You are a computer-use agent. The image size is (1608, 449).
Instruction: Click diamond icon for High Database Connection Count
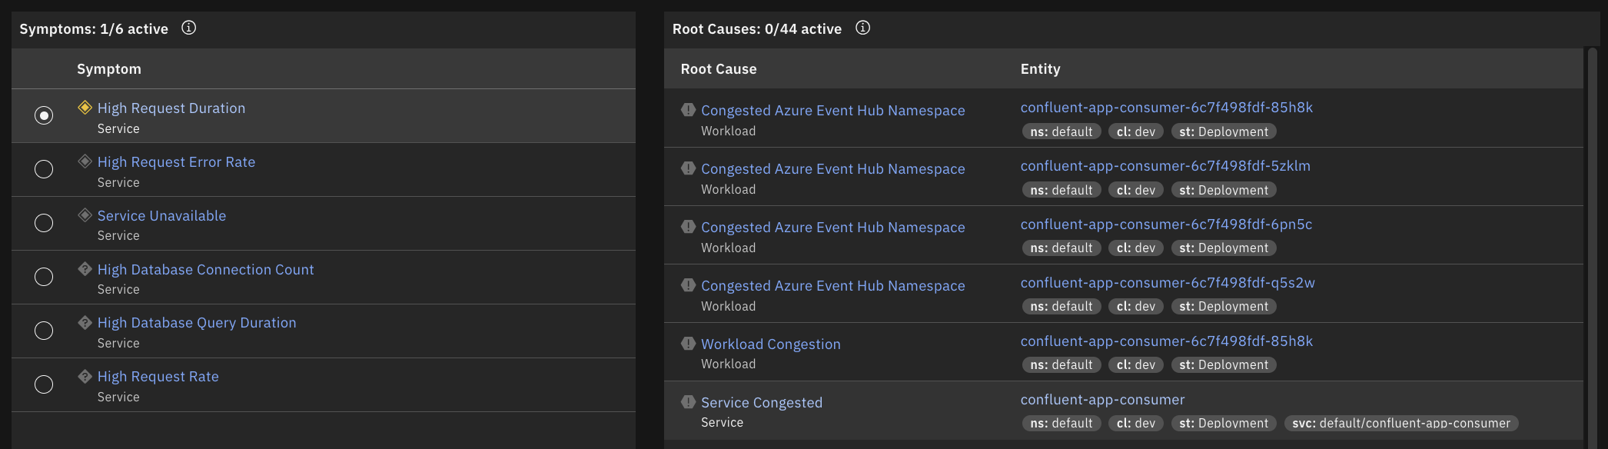tap(85, 269)
